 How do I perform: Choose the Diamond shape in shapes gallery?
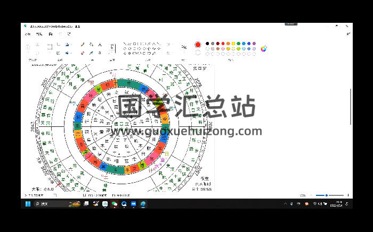coord(125,49)
